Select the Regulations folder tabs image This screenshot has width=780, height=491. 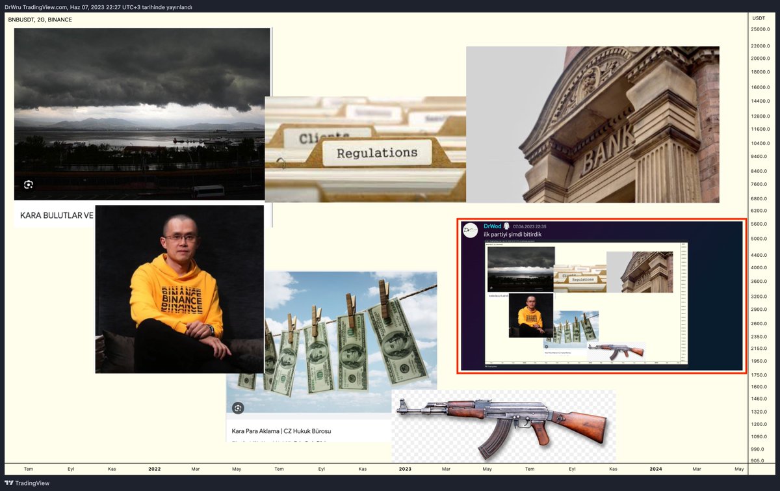[365, 150]
